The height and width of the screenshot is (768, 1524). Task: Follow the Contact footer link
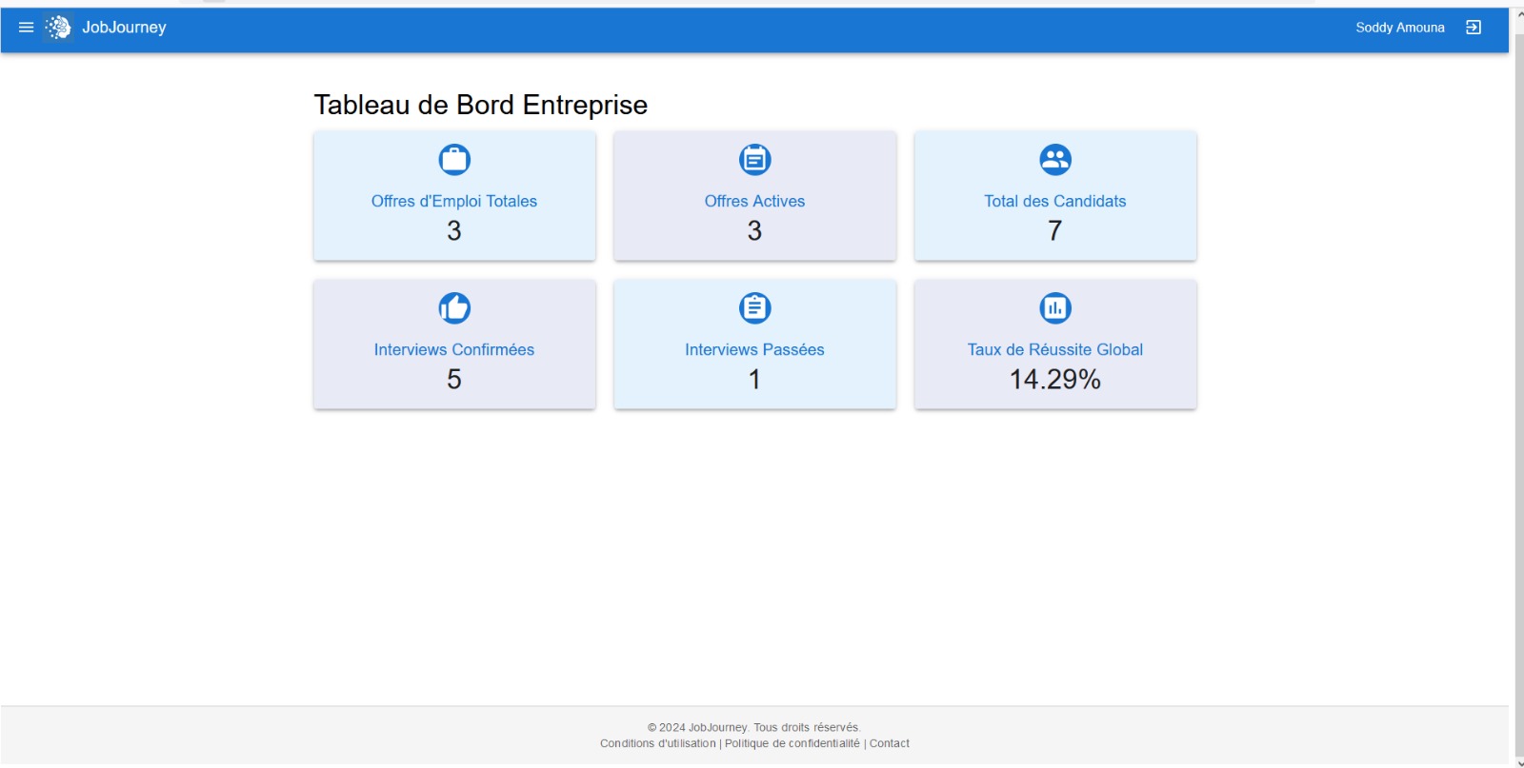889,743
